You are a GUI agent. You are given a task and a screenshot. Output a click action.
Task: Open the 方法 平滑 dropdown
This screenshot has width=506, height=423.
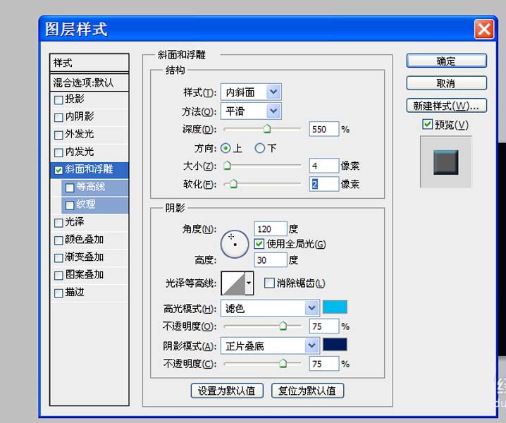(x=273, y=111)
